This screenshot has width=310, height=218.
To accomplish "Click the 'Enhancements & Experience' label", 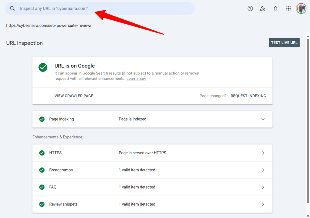I will click(x=57, y=137).
